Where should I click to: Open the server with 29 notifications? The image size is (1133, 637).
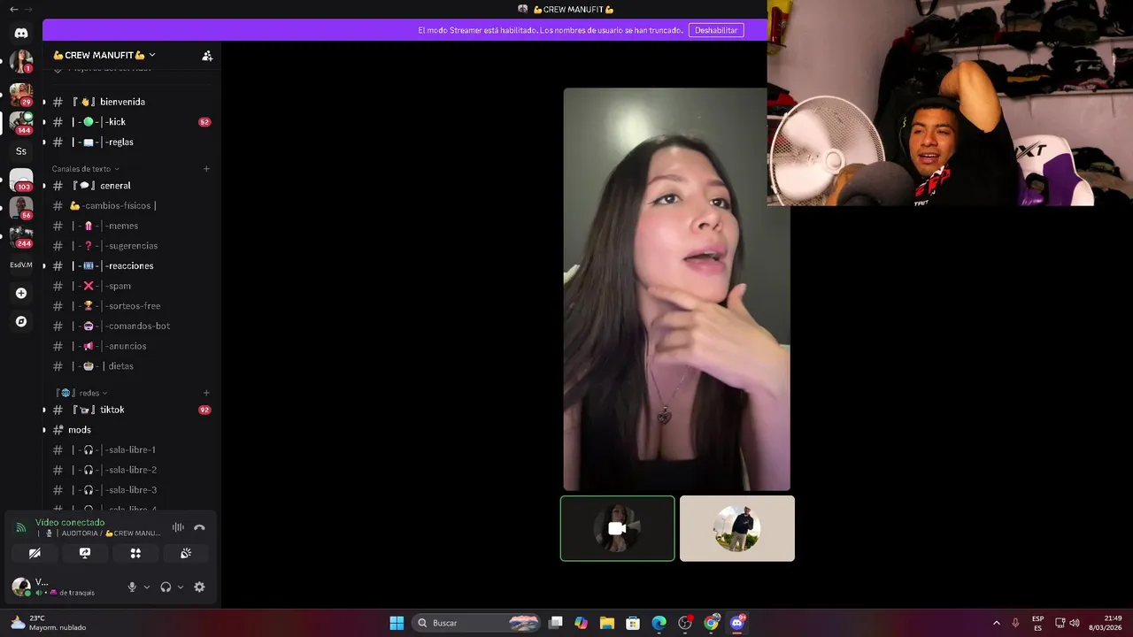[x=21, y=93]
